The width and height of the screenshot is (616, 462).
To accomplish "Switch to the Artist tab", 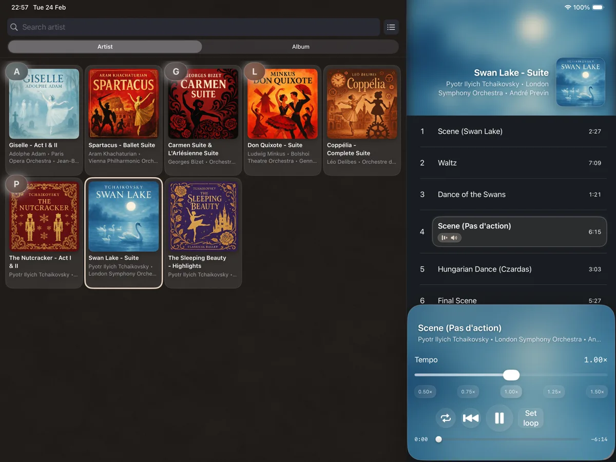I will (105, 47).
